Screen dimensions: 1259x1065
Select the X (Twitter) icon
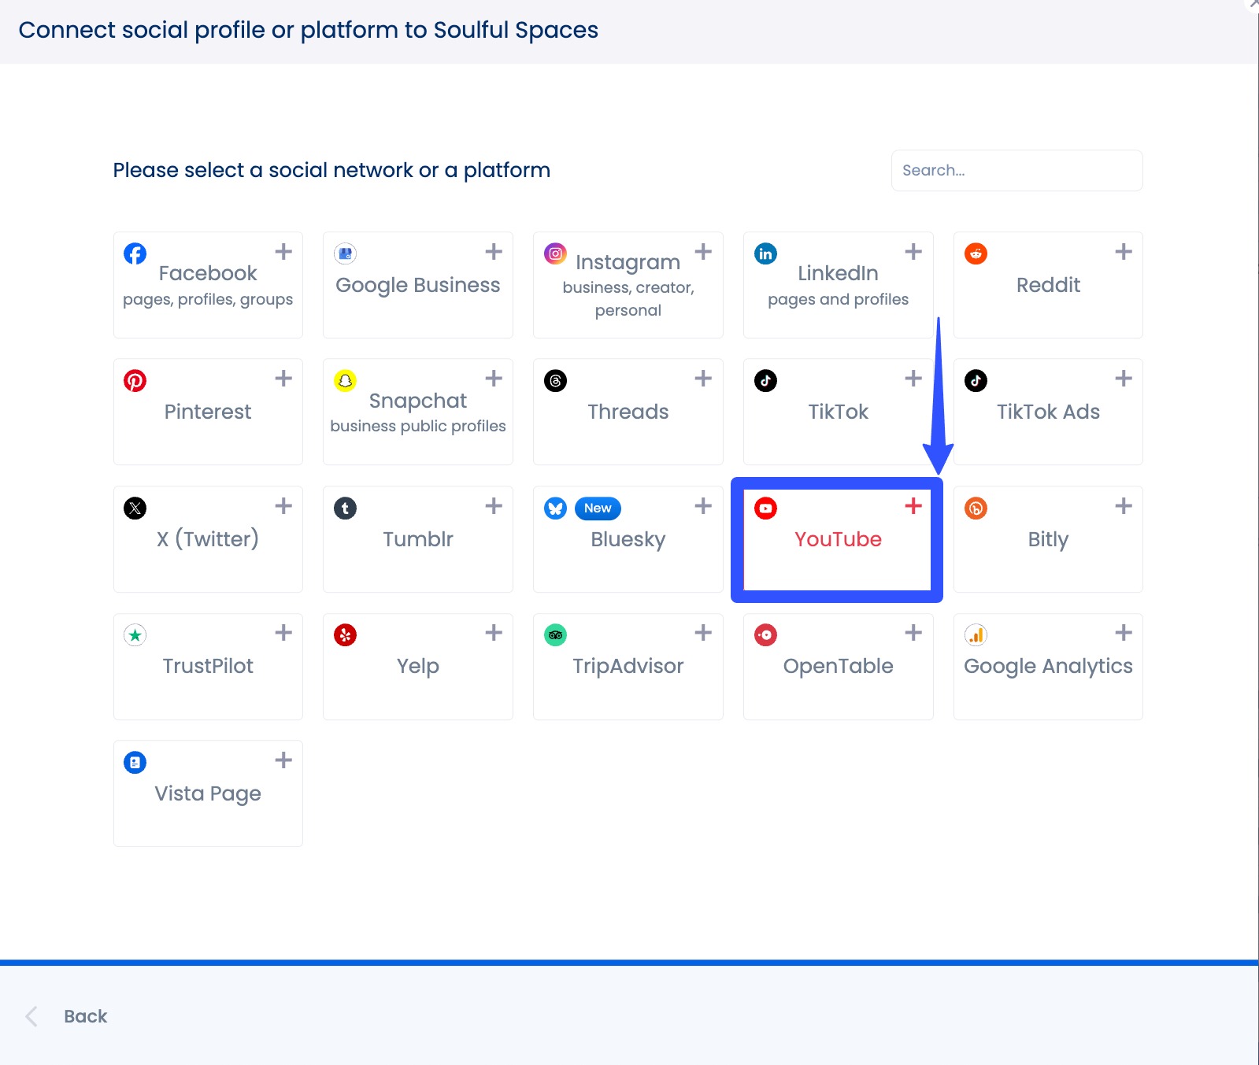click(135, 508)
